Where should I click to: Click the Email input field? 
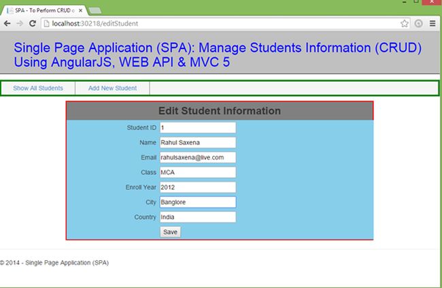coord(198,157)
